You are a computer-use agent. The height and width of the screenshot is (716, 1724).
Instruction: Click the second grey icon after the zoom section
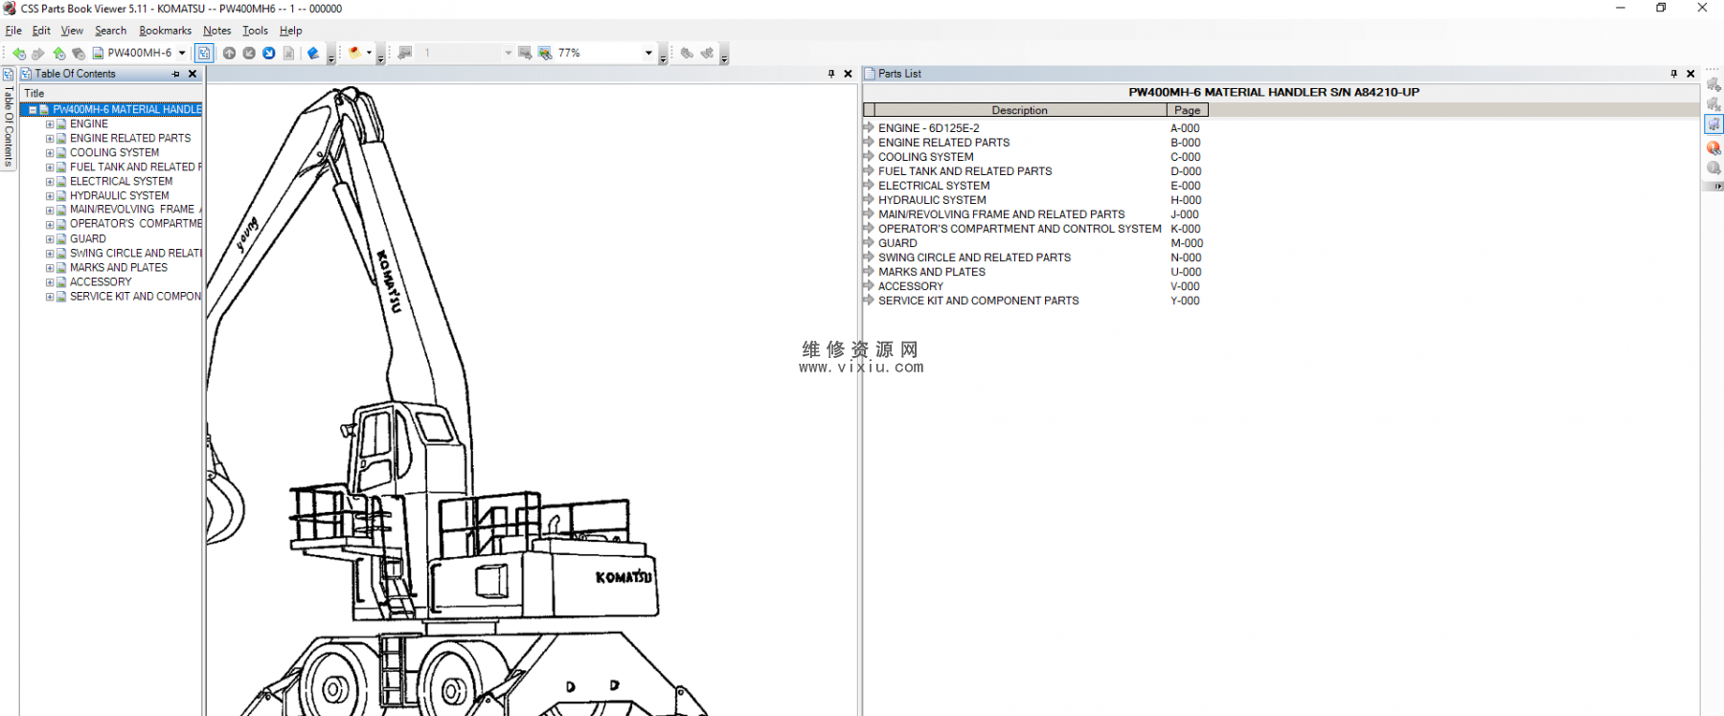[x=707, y=54]
